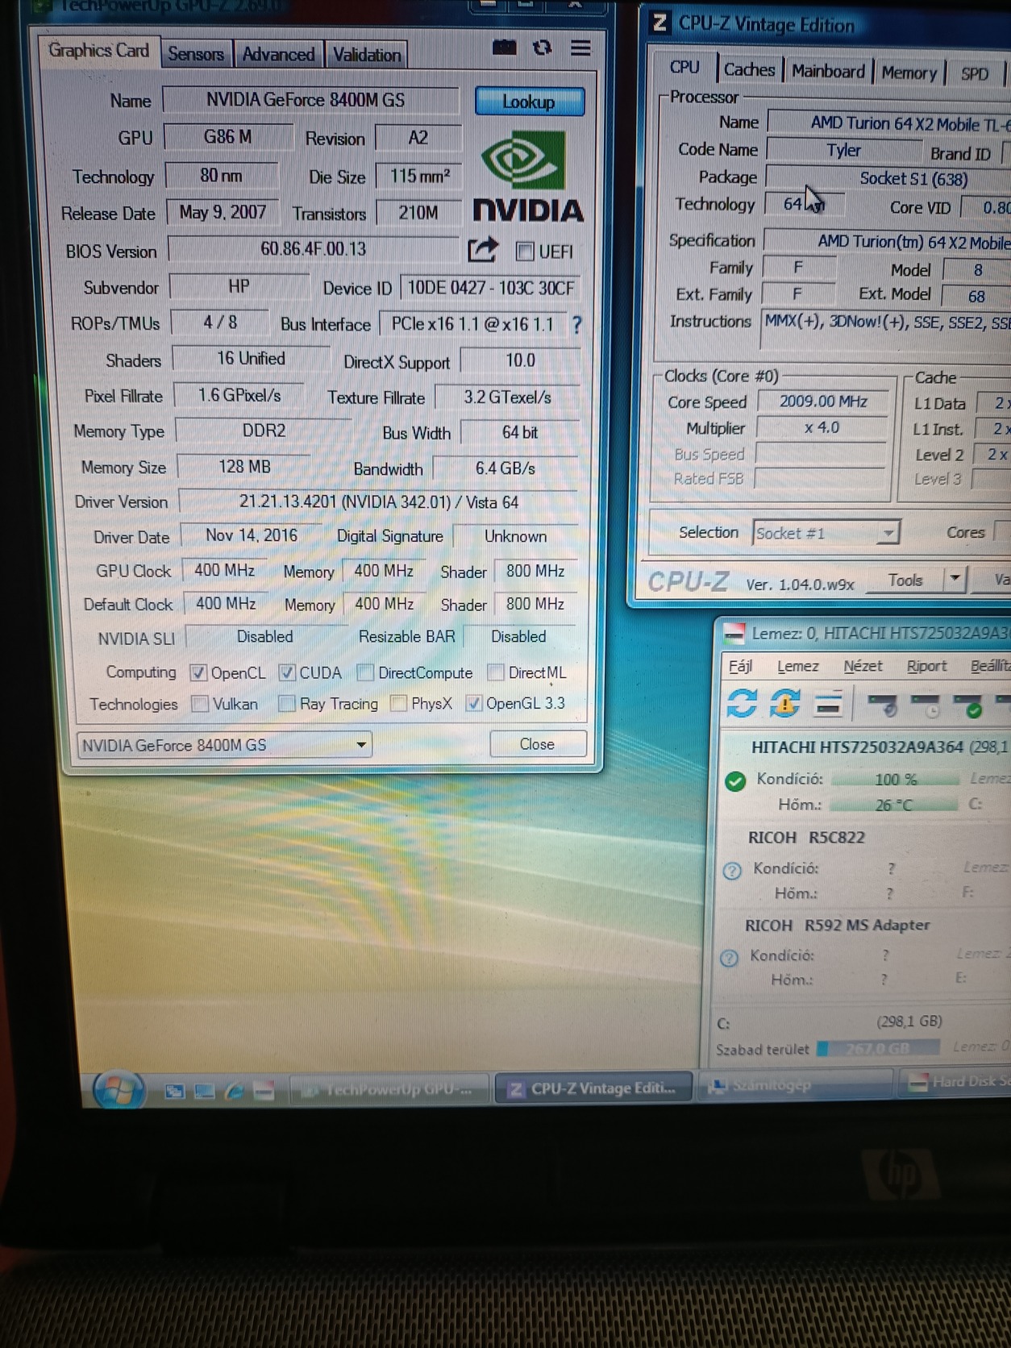Toggle the DirectCompute checkbox
This screenshot has width=1011, height=1348.
pyautogui.click(x=365, y=672)
